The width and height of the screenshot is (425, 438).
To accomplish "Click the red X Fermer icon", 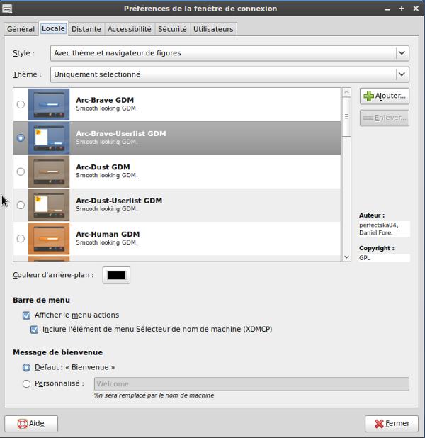I will click(x=379, y=424).
